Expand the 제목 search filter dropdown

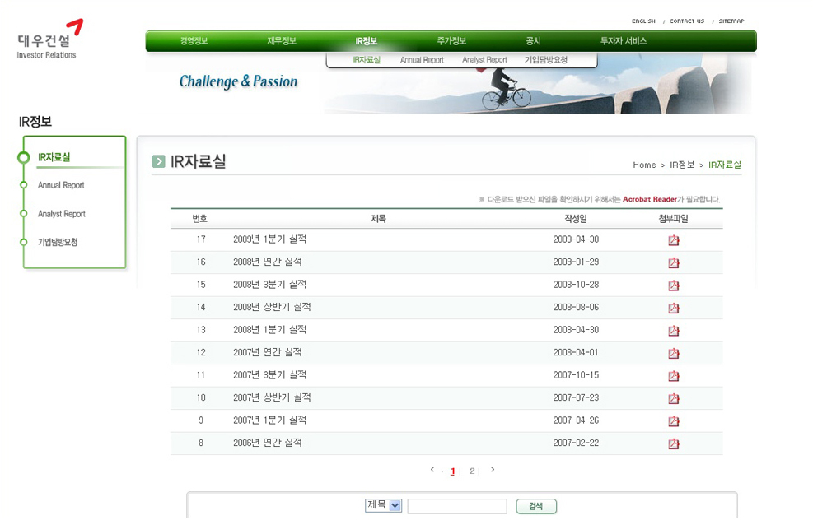click(395, 505)
